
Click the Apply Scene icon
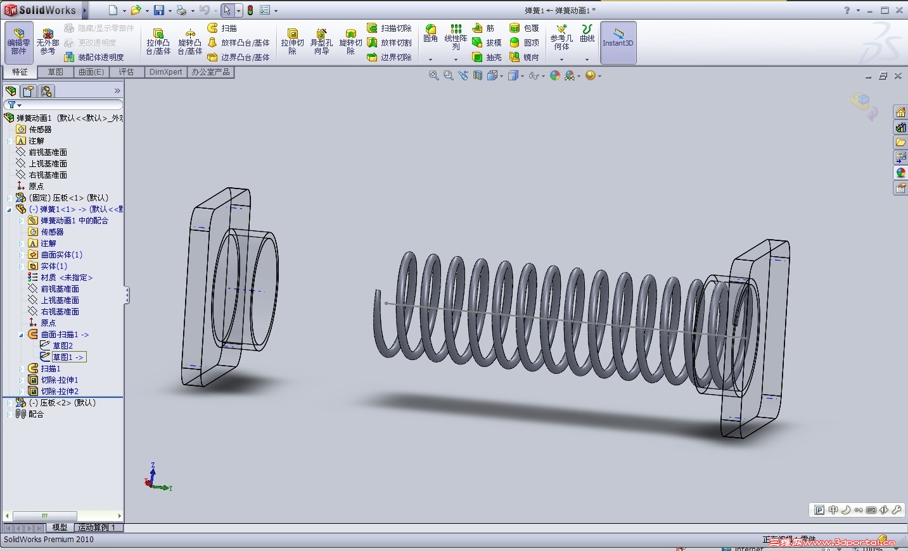pos(570,75)
